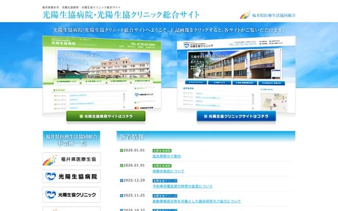Click the blue icon beside date 2025.11.25
Screen dimensions: 338x211
tap(121, 196)
